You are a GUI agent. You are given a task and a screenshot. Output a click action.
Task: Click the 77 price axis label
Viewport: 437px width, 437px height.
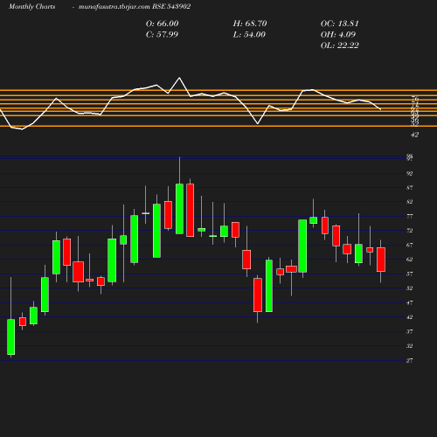point(410,216)
